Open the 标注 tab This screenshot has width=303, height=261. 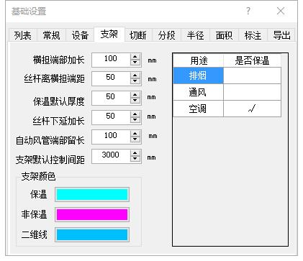pyautogui.click(x=253, y=35)
